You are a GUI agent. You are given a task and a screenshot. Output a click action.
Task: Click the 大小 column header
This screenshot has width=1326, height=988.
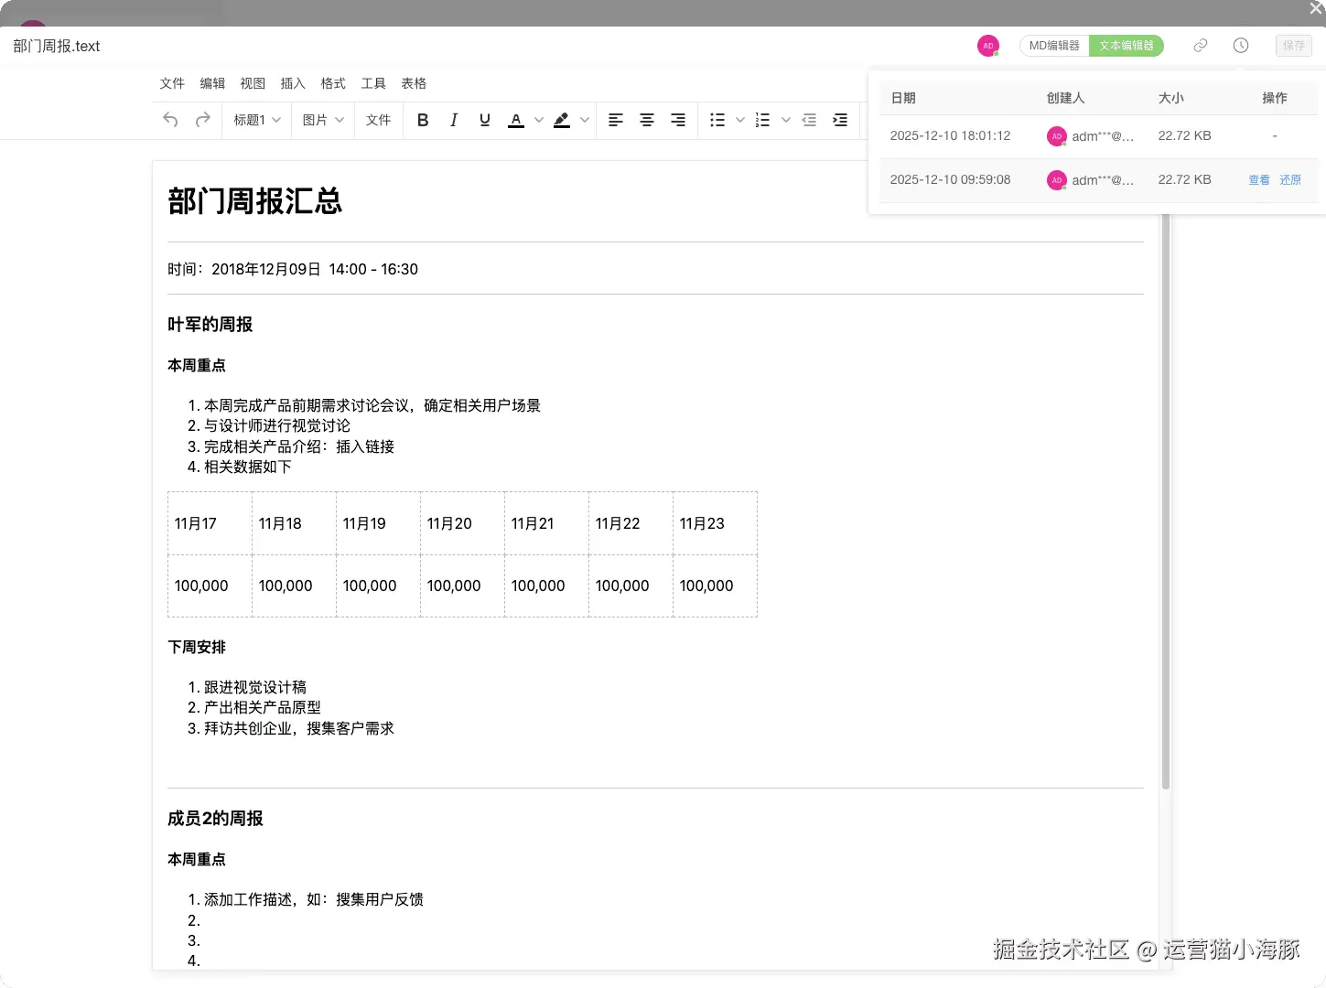click(x=1171, y=98)
